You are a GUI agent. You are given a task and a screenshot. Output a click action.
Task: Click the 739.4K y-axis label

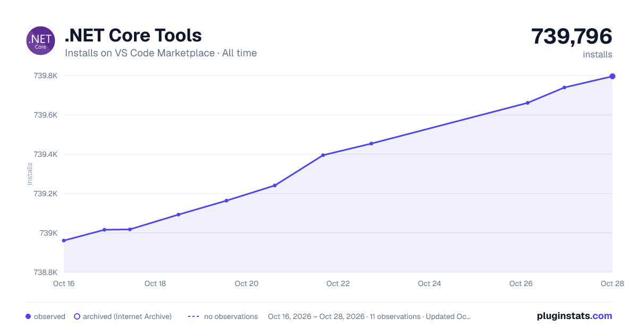pos(46,154)
